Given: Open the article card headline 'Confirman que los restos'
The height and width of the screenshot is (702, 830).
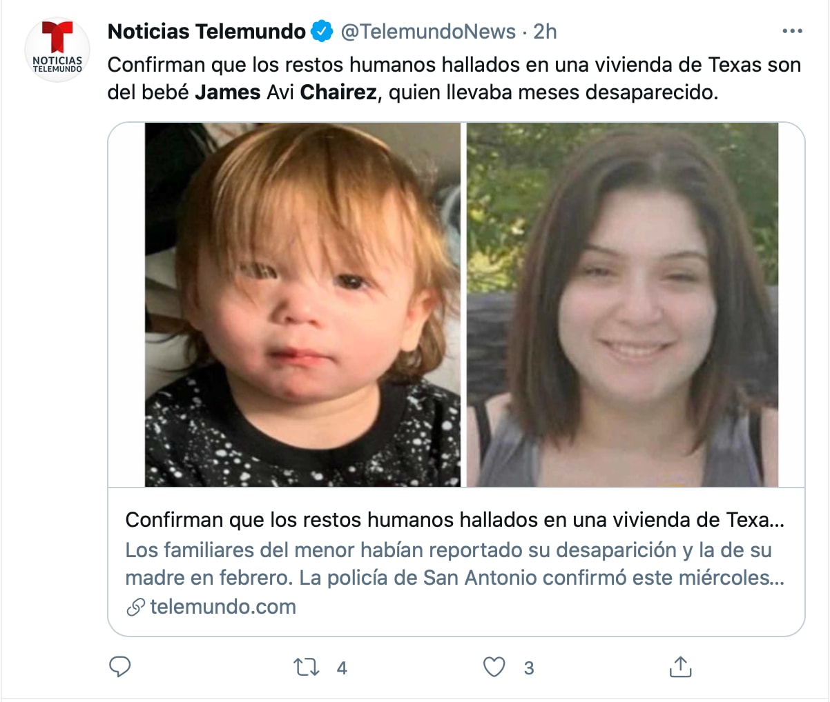Looking at the screenshot, I should [454, 519].
